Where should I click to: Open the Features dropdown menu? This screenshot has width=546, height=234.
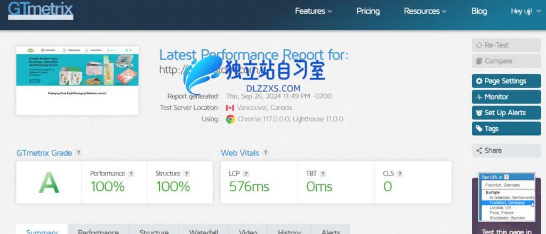314,11
